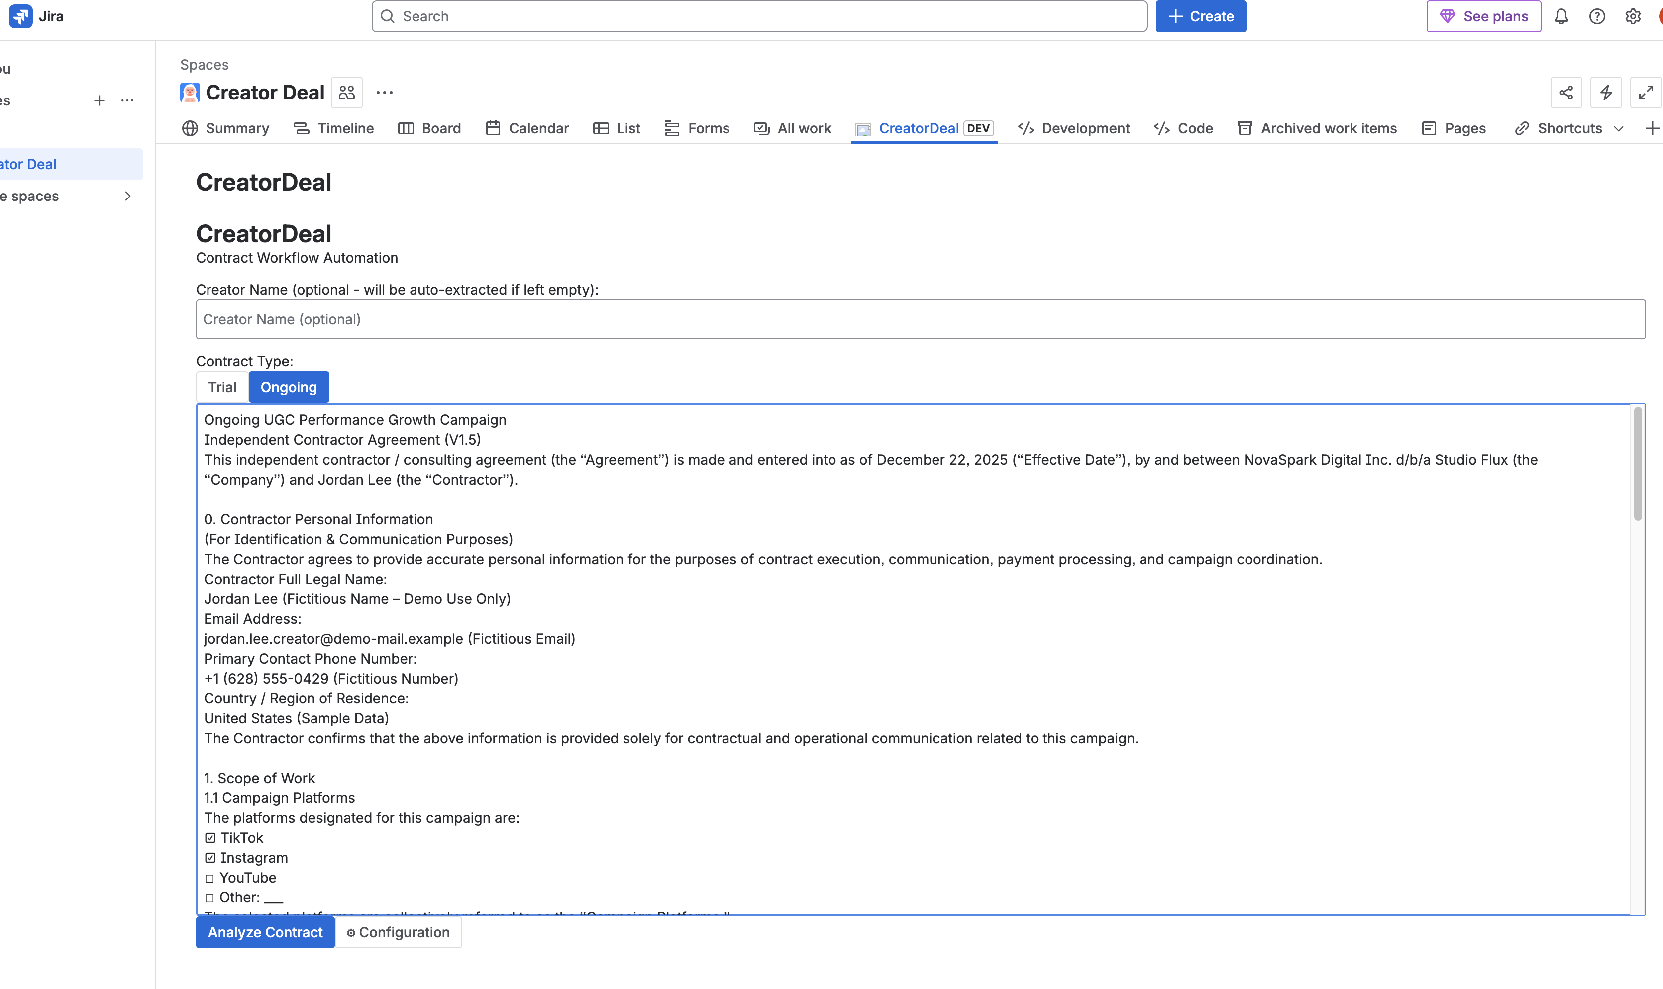Open the three-dot menu next to Creator Deal
The image size is (1663, 989).
385,93
